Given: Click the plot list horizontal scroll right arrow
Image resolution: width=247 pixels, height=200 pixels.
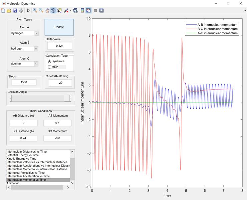Looking at the screenshot, I should (68, 187).
